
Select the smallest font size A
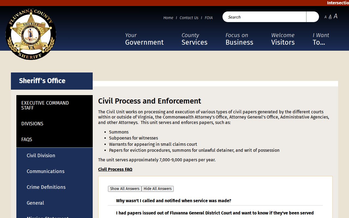(325, 17)
